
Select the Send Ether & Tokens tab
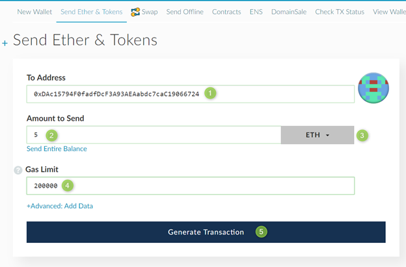[91, 12]
